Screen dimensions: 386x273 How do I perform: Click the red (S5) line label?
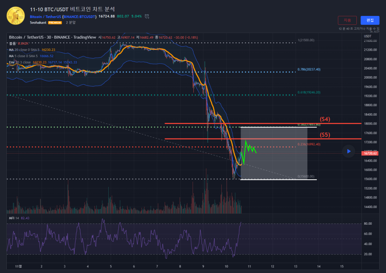point(325,135)
